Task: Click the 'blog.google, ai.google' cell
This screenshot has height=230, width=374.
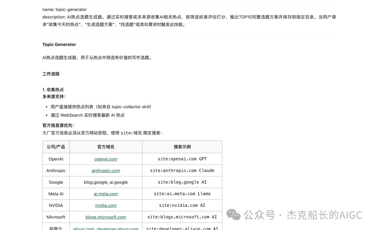Action: (106, 182)
